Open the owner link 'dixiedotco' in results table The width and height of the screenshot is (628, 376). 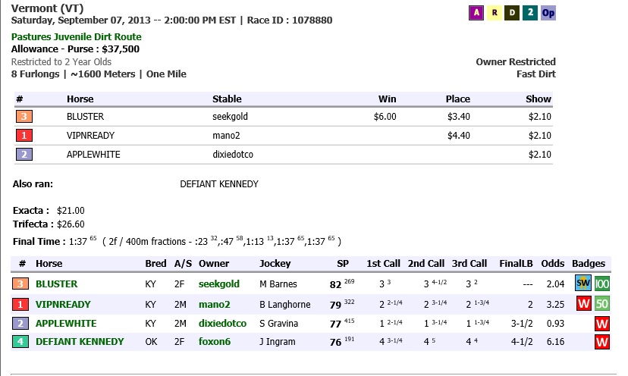[x=222, y=323]
